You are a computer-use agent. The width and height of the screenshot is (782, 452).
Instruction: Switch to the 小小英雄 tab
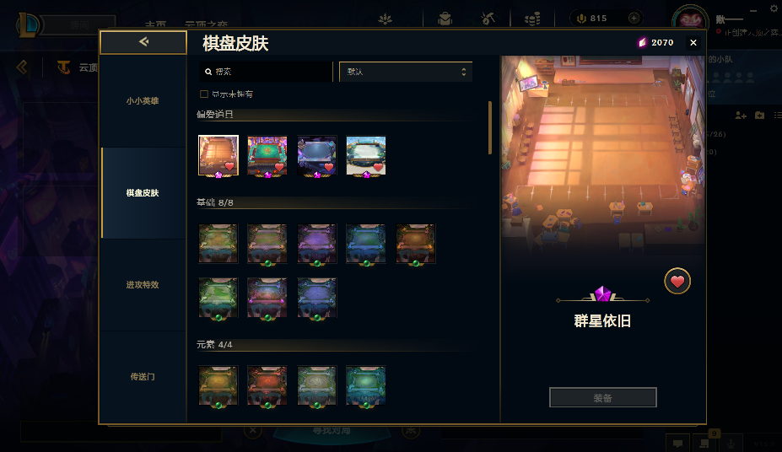pos(143,100)
